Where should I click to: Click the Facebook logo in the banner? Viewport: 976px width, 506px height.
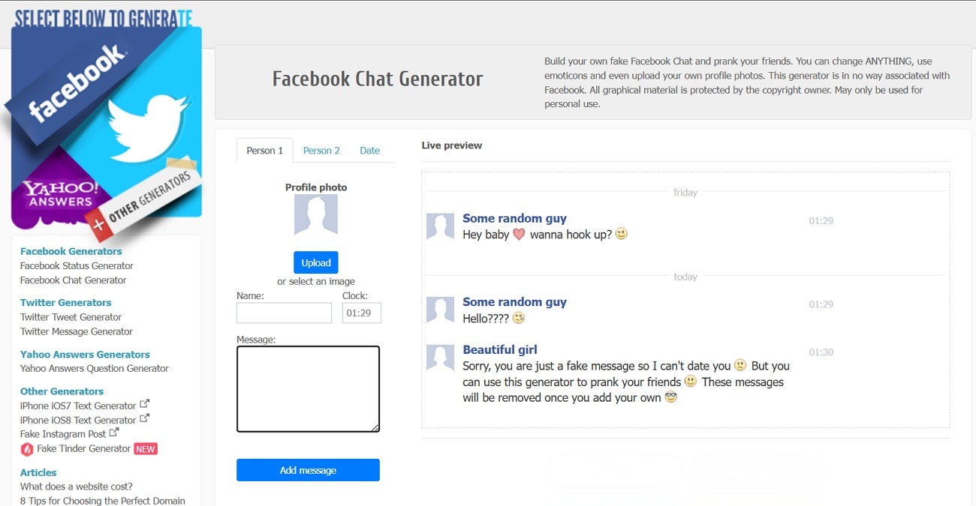point(77,82)
